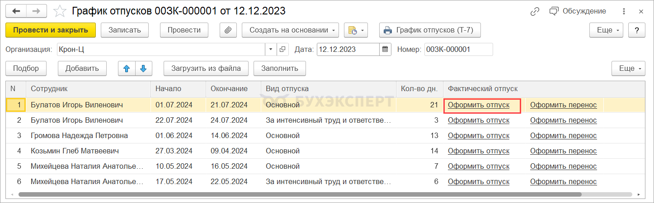The image size is (654, 203).
Task: Click the Номер field 00ЗК-000001
Action: coord(458,49)
